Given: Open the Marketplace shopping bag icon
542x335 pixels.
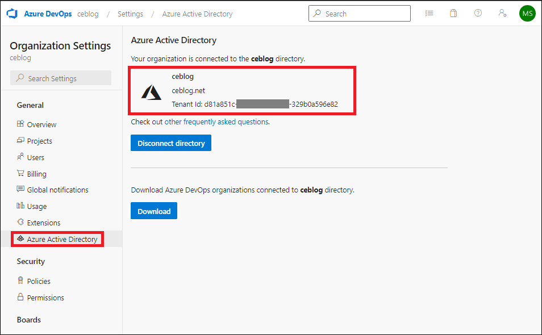Looking at the screenshot, I should [x=453, y=14].
